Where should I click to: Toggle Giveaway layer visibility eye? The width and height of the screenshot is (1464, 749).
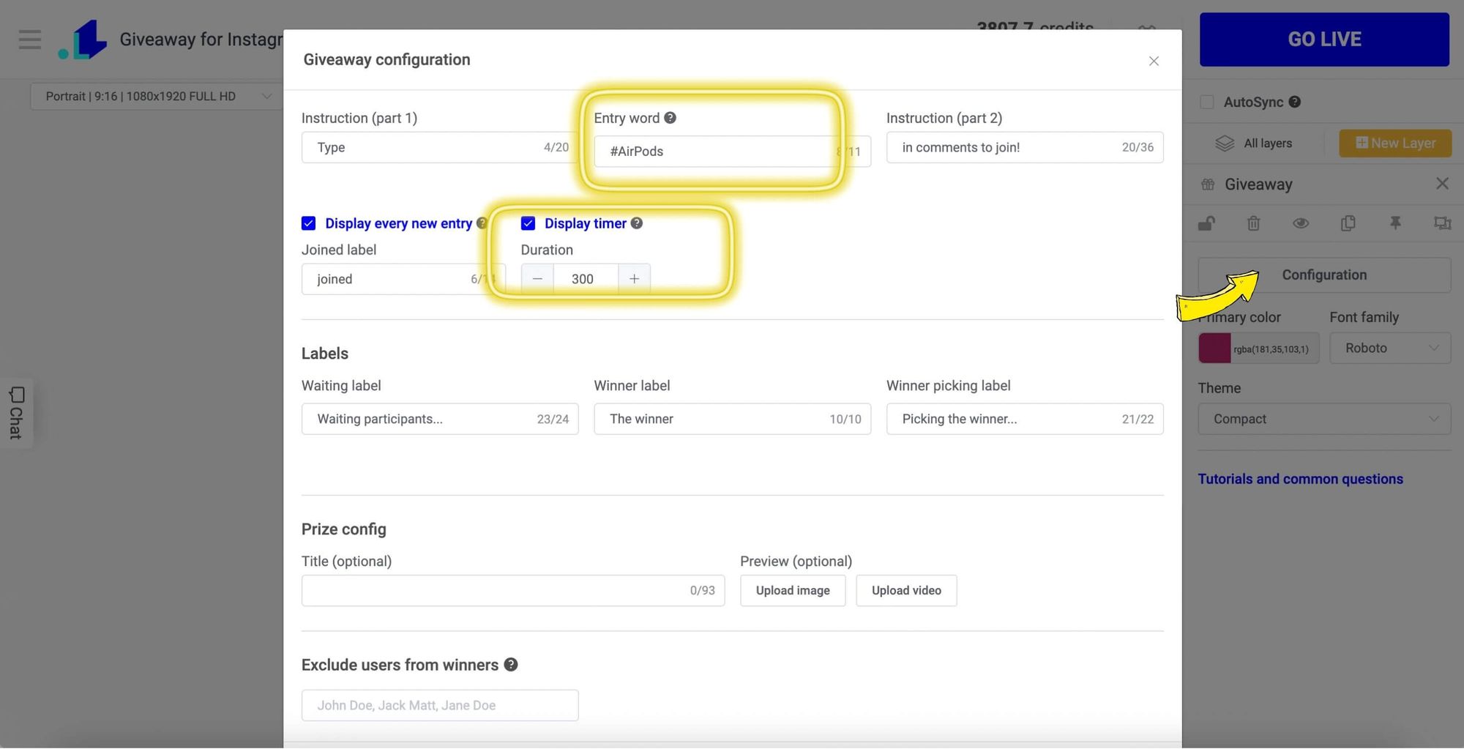[1301, 223]
